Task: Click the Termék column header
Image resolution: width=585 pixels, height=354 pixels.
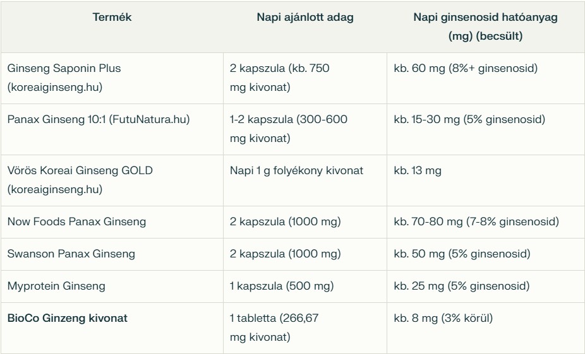Action: click(x=112, y=18)
